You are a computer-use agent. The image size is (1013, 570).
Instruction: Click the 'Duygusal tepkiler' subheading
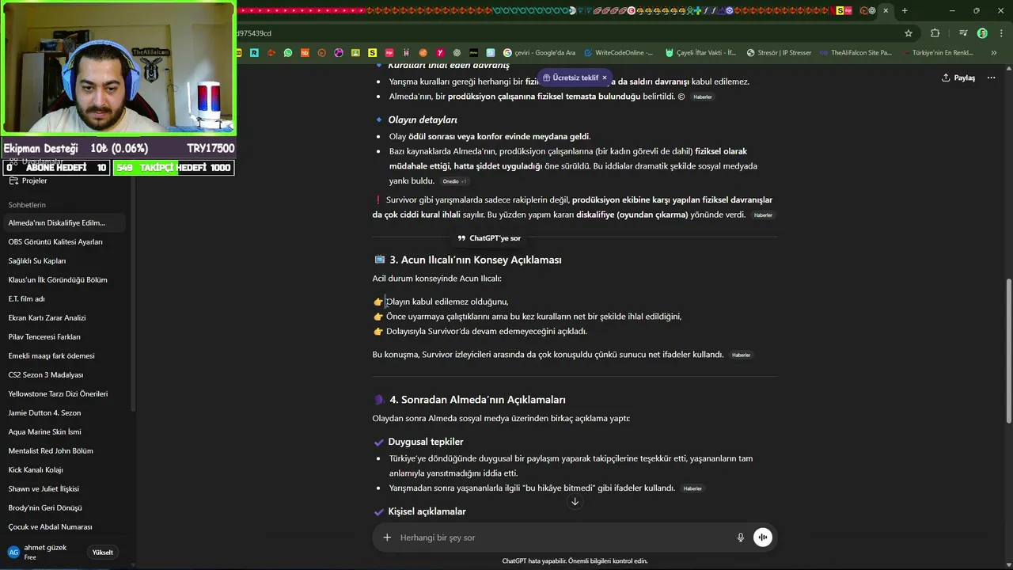[425, 442]
